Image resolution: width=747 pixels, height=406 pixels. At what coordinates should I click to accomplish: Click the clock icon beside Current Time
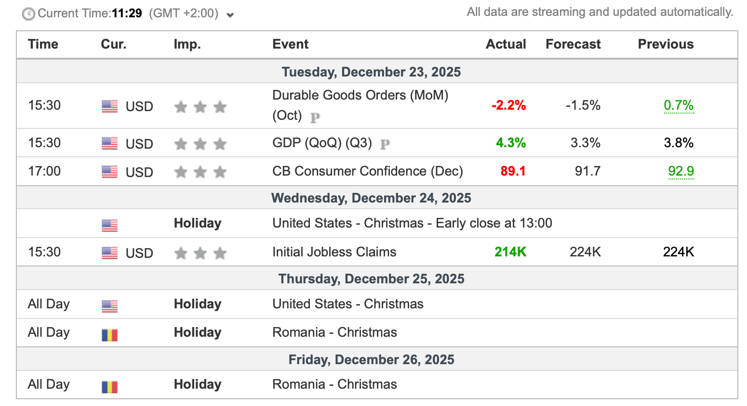[x=28, y=14]
